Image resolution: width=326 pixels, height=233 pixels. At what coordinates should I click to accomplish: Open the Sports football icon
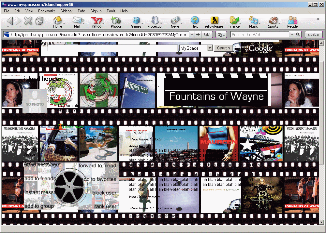pos(273,22)
